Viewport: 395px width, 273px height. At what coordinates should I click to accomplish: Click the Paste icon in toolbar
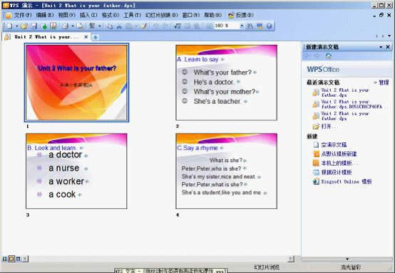click(x=129, y=26)
